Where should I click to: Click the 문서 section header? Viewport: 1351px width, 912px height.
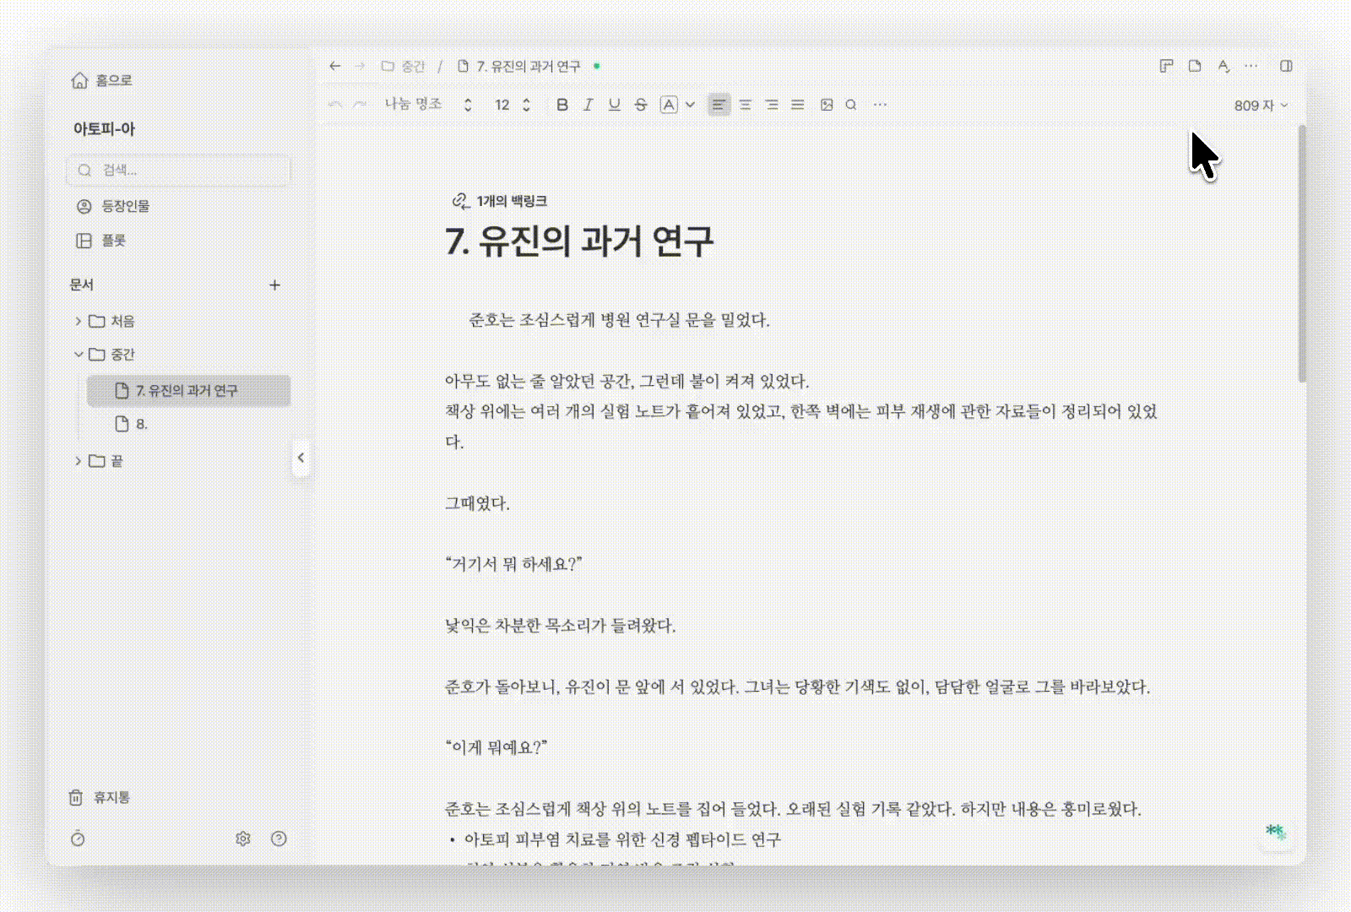[x=82, y=285]
